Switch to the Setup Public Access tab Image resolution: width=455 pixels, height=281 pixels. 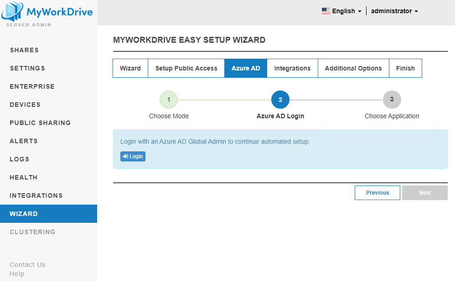[186, 68]
